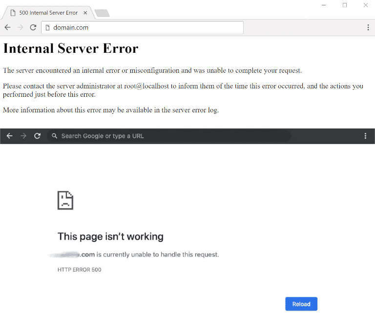
Task: Click the magnifier icon in the dark search box
Action: tap(54, 136)
